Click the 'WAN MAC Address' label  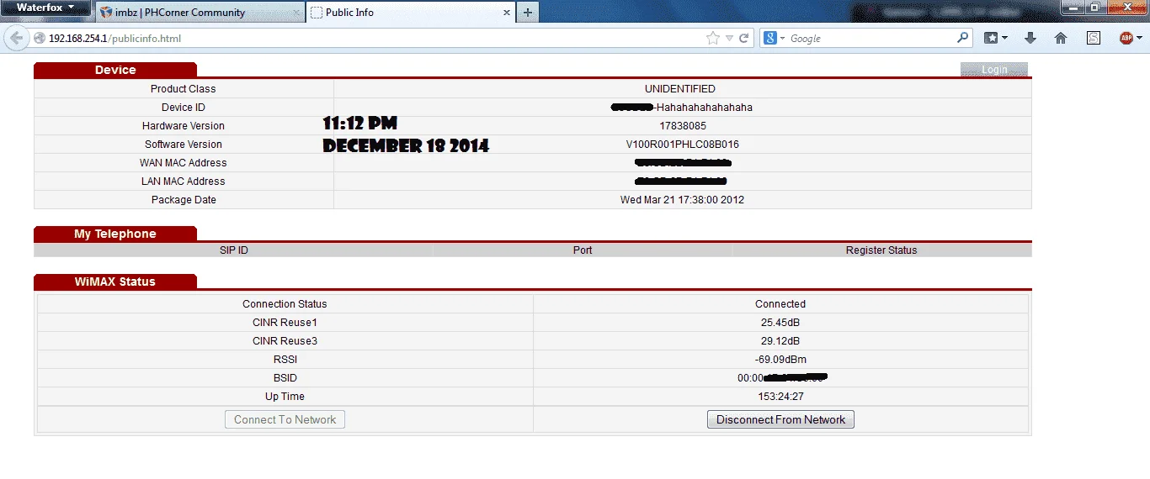[184, 163]
